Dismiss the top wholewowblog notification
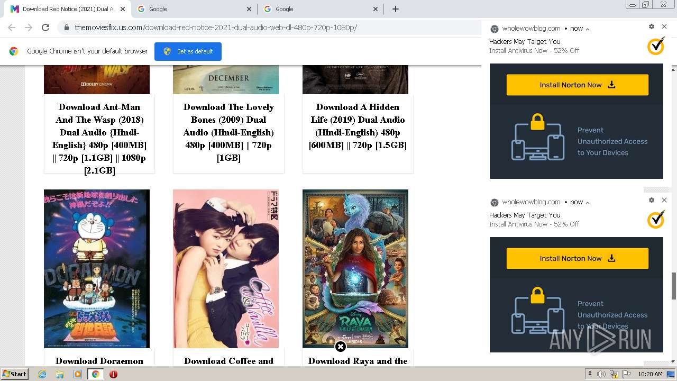The height and width of the screenshot is (381, 677). coord(664,26)
